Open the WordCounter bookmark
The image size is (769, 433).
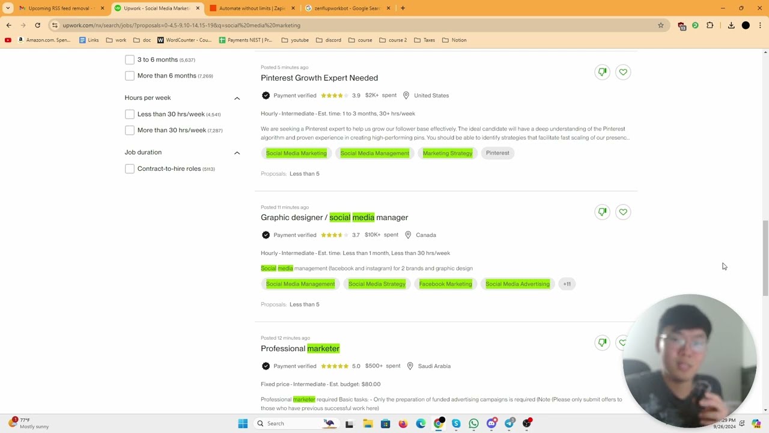click(x=184, y=40)
